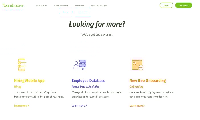The image size is (200, 120).
Task: Open the Our Software menu
Action: (41, 5)
